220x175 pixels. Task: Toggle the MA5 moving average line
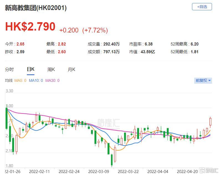[20, 80]
